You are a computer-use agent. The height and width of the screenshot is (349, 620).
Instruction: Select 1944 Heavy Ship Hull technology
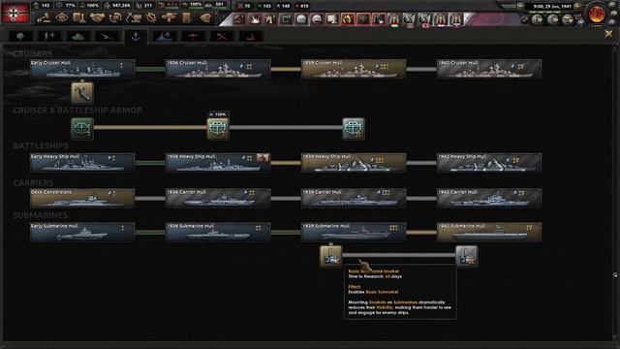point(489,163)
